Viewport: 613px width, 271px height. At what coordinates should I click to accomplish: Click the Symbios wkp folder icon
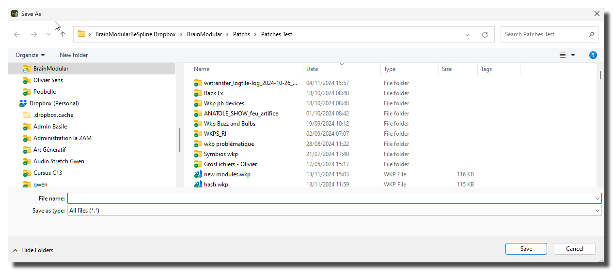point(198,154)
